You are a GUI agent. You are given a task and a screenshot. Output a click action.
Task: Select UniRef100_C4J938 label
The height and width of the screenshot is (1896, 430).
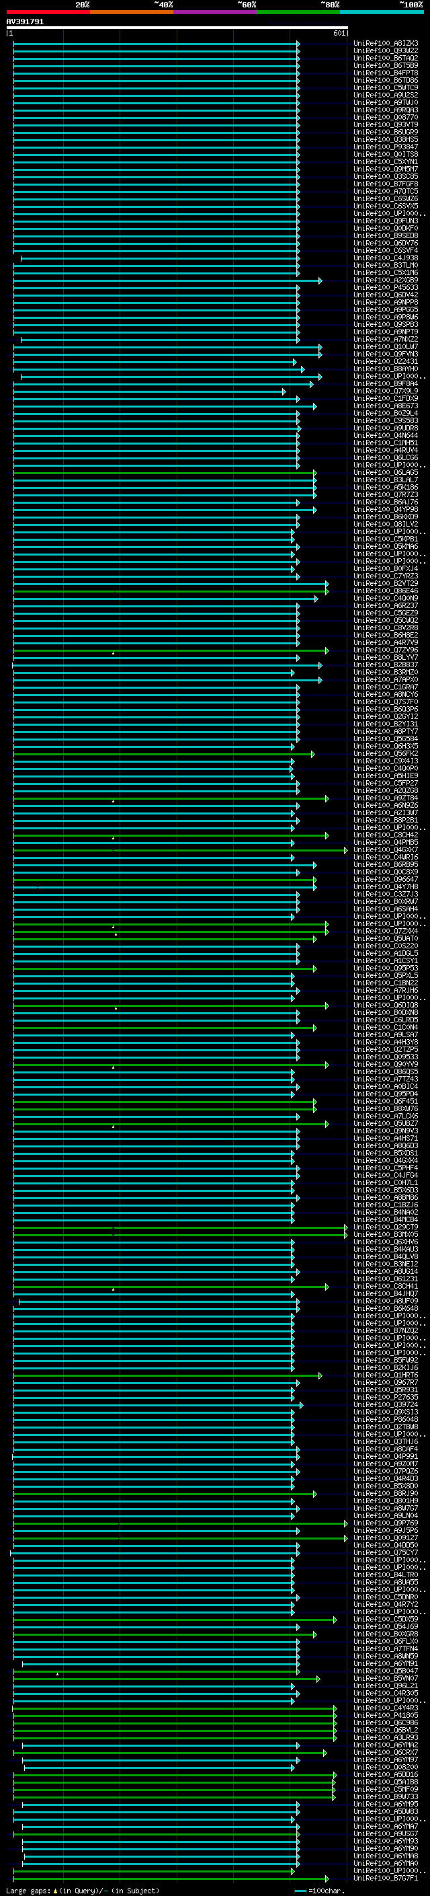(x=385, y=258)
